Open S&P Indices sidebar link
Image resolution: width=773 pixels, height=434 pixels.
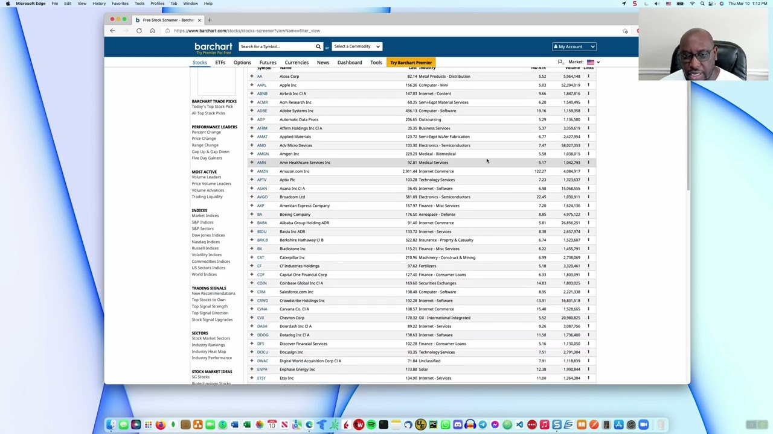click(x=202, y=222)
